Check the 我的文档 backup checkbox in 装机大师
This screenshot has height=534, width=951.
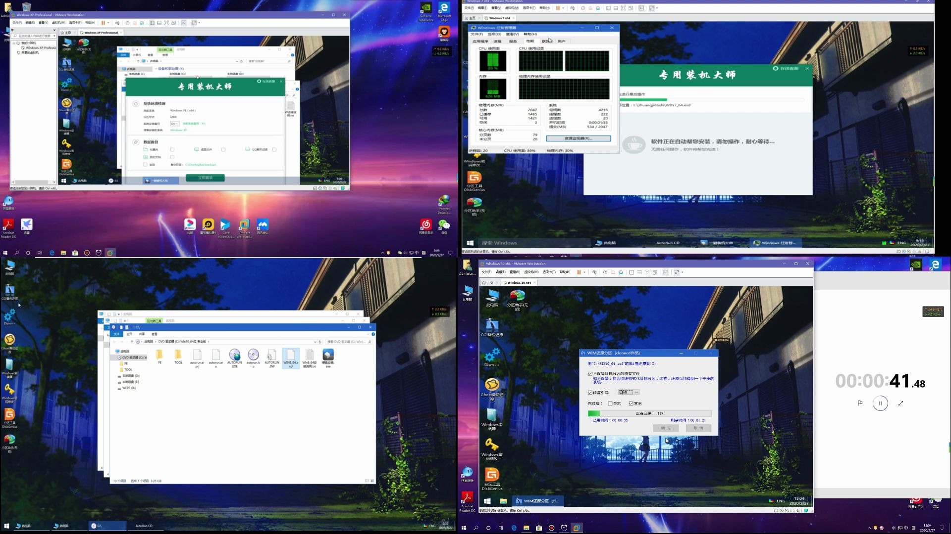172,157
